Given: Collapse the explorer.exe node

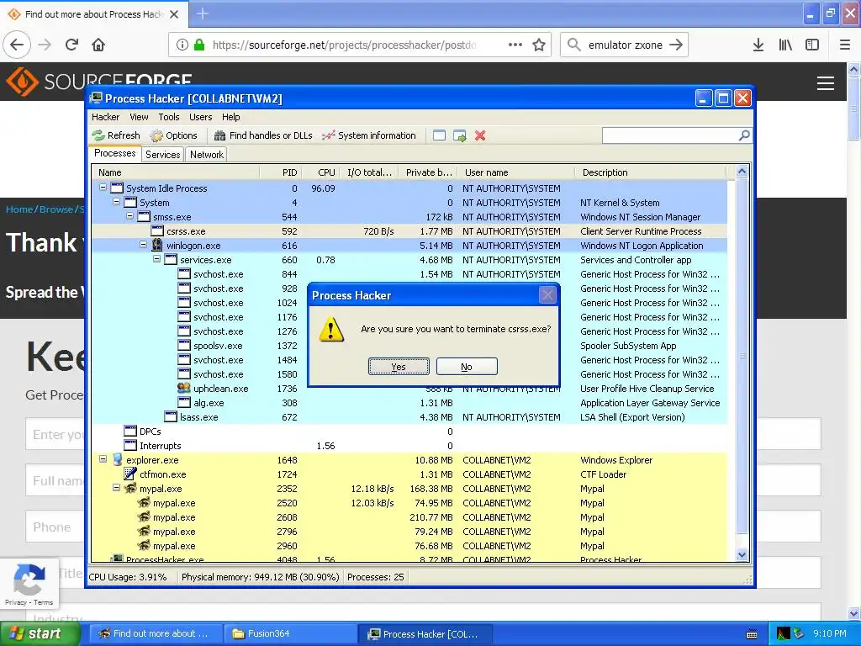Looking at the screenshot, I should point(103,458).
